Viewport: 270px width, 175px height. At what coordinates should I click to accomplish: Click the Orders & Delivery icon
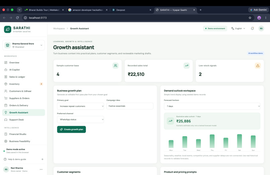coord(6,105)
